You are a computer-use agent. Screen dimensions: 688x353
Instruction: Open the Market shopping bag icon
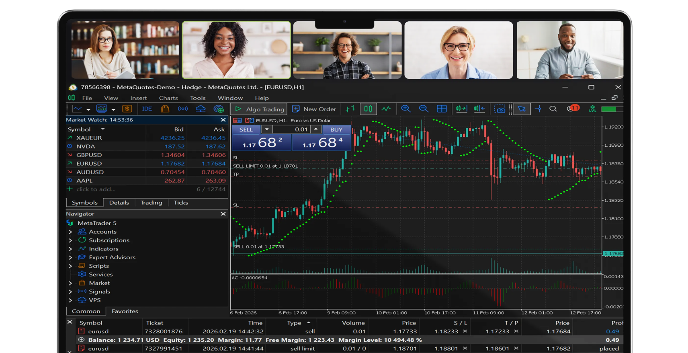pyautogui.click(x=165, y=109)
